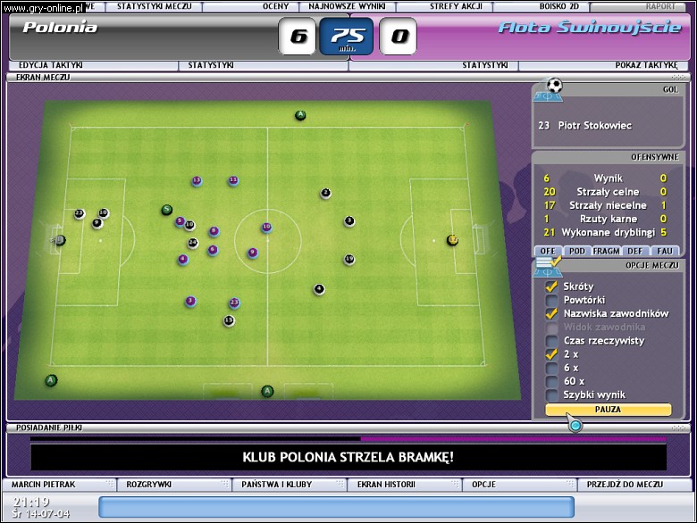This screenshot has height=523, width=697.
Task: Click the 75 min. match clock
Action: (x=347, y=36)
